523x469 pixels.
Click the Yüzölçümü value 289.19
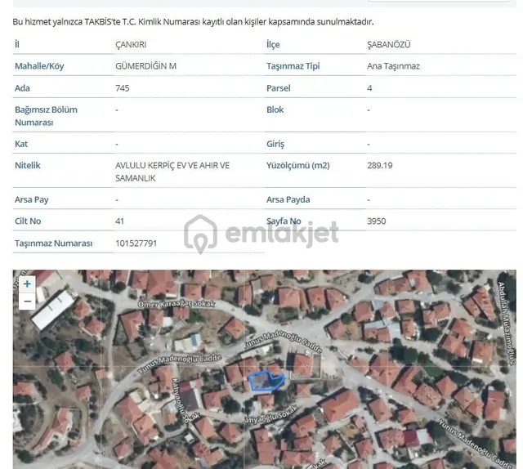[379, 165]
